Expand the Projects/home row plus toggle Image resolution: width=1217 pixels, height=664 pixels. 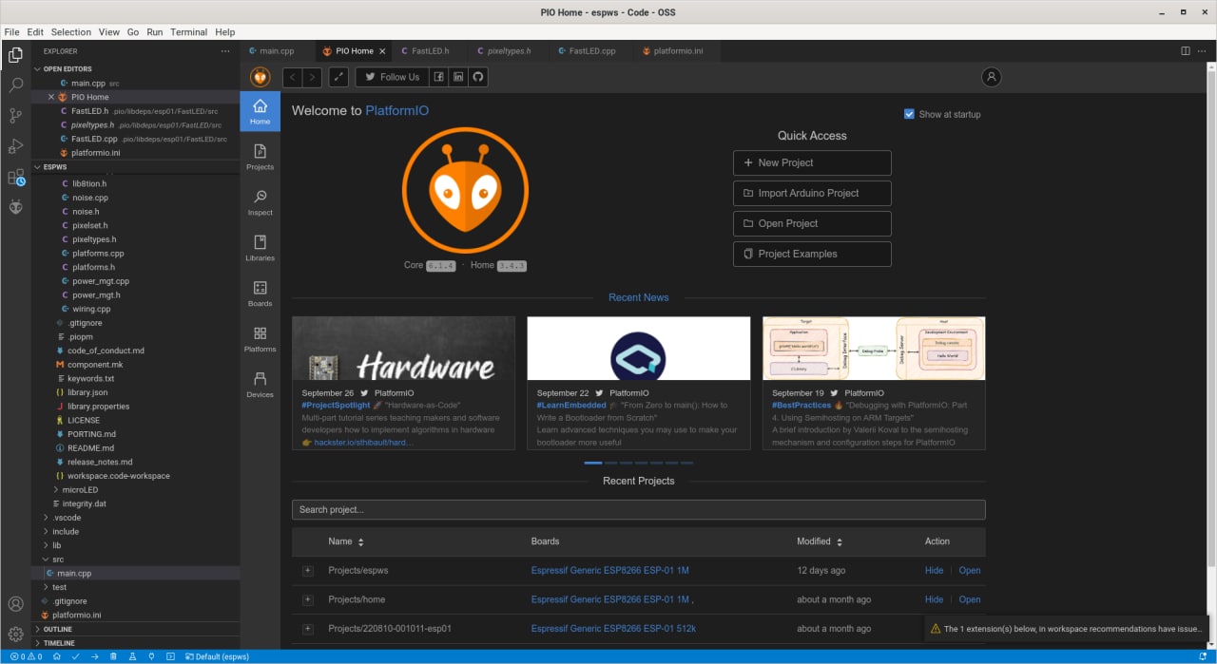click(x=307, y=599)
